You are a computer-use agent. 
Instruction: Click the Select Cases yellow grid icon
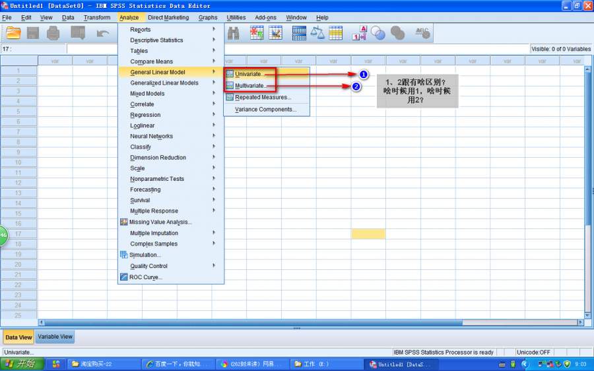336,33
